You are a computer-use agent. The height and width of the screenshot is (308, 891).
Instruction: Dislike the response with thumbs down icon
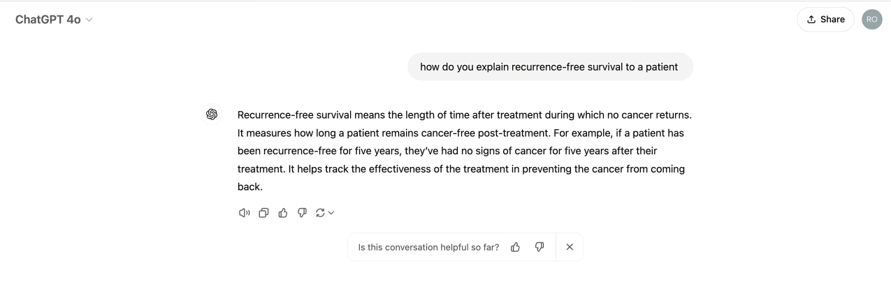click(x=302, y=213)
